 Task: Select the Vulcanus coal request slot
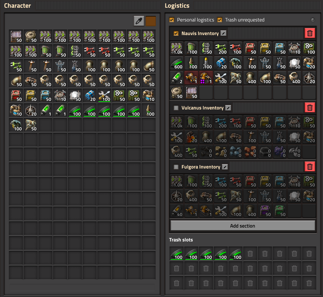pos(206,152)
